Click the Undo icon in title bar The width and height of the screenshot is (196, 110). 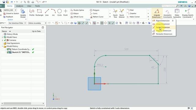[12, 2]
